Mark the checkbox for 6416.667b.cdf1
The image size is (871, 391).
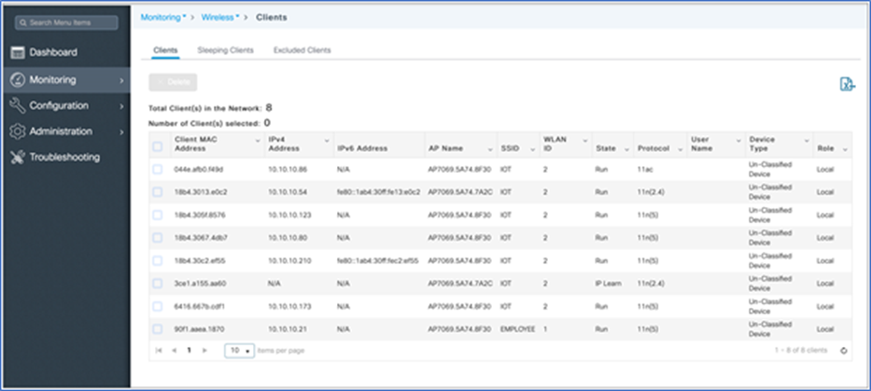click(x=158, y=307)
